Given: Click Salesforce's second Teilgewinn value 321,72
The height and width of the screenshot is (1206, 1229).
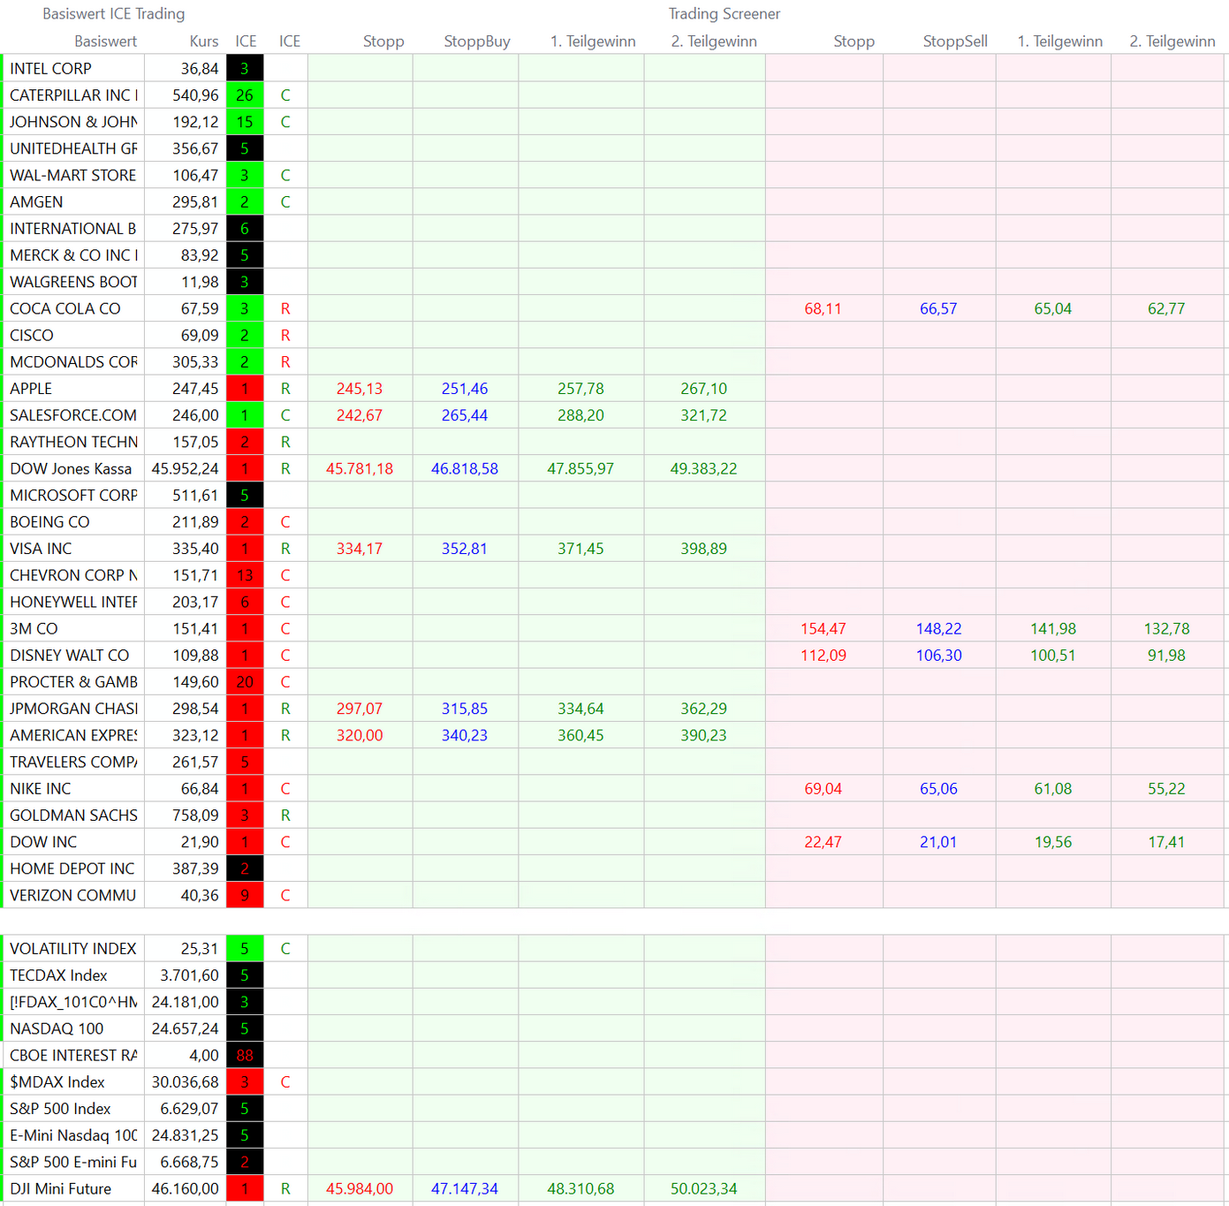Looking at the screenshot, I should (x=703, y=415).
